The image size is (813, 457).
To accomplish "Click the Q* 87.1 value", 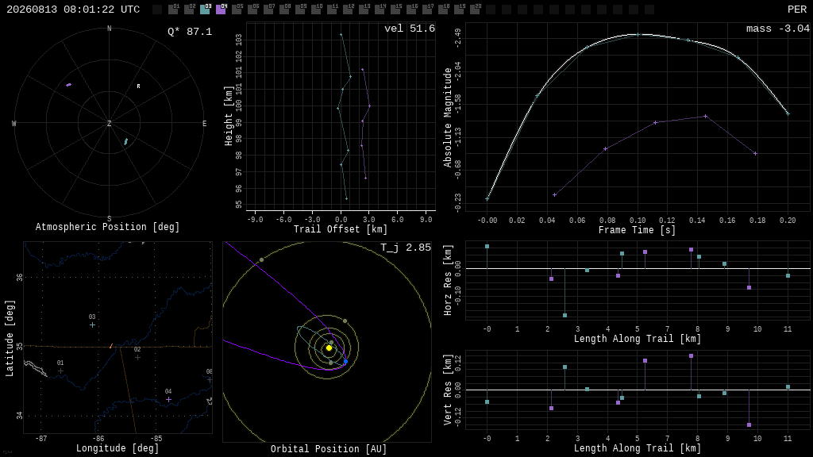I will 190,32.
